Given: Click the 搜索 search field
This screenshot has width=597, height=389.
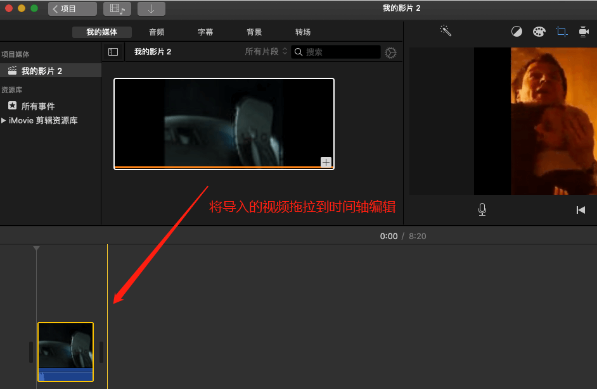Looking at the screenshot, I should click(336, 52).
